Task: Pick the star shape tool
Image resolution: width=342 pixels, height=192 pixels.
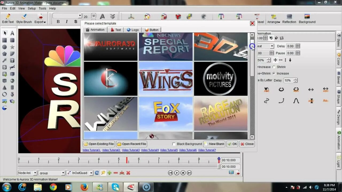Action: click(12, 47)
